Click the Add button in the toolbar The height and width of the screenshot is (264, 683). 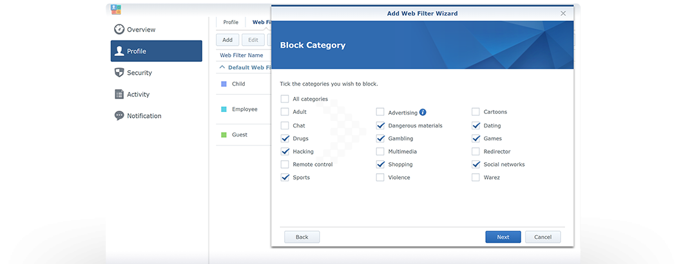coord(227,40)
